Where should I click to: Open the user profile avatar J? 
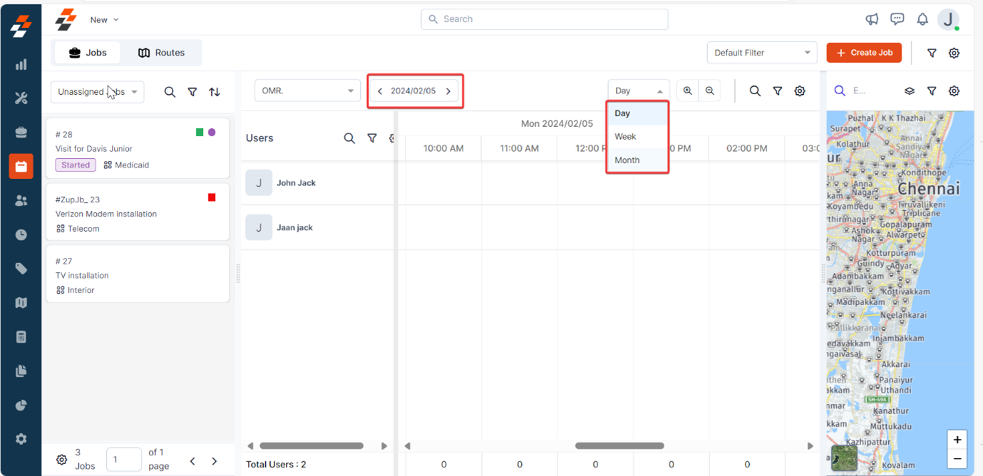pyautogui.click(x=949, y=20)
